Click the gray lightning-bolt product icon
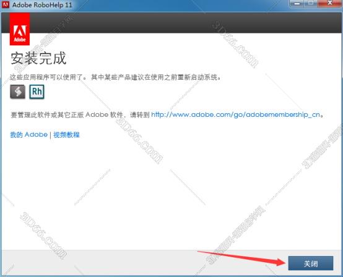Screen dimensions: 343x277 tap(17, 92)
